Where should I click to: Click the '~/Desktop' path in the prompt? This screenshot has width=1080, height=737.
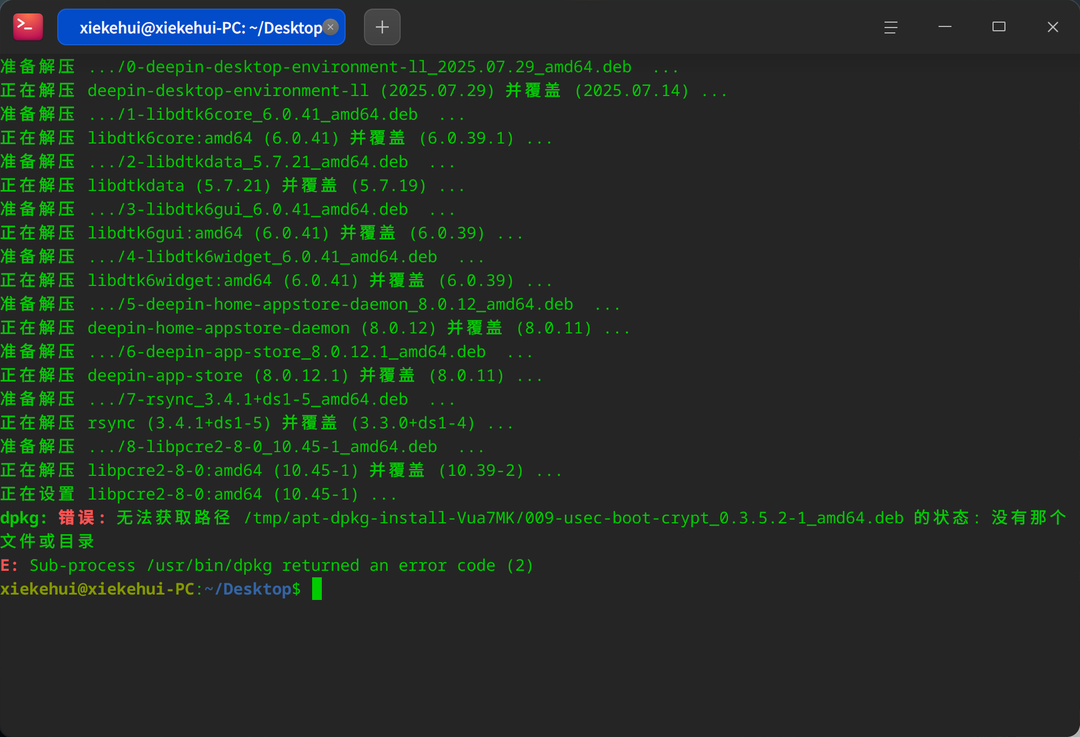[248, 589]
